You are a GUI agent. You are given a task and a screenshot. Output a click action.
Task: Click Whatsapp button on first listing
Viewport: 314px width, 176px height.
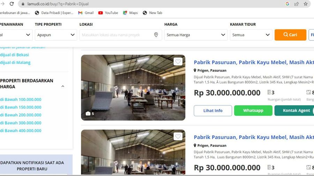pyautogui.click(x=253, y=111)
